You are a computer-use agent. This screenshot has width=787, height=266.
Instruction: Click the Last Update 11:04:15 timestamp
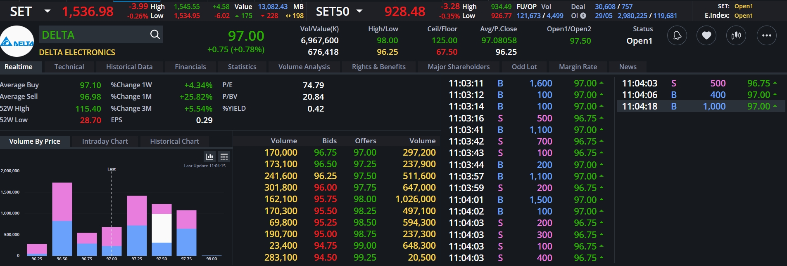[x=204, y=166]
